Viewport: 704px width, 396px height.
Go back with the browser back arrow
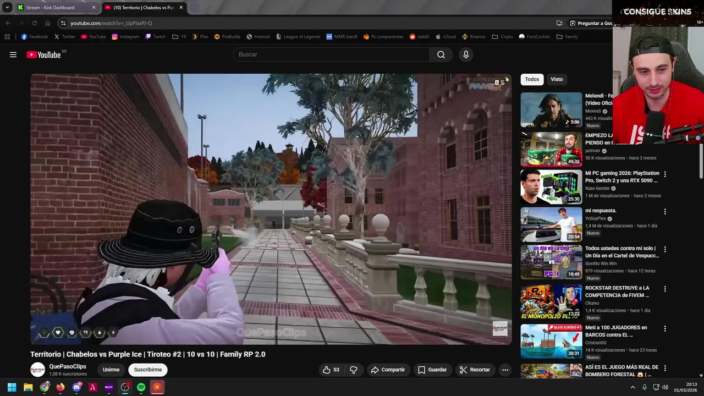coord(8,23)
